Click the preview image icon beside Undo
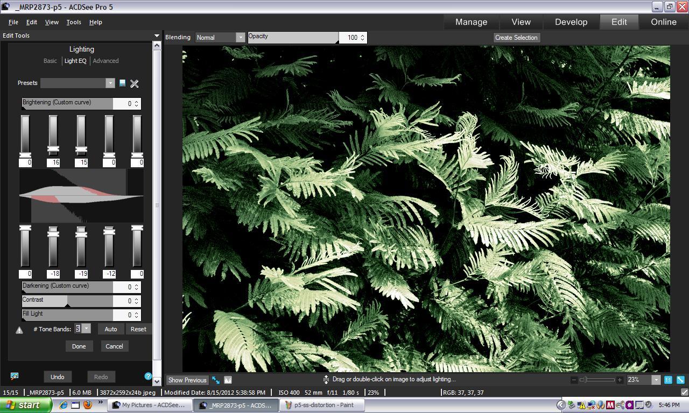This screenshot has height=413, width=689. [15, 376]
